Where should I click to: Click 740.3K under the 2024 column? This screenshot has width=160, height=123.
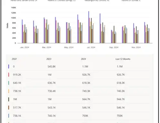click(86, 91)
